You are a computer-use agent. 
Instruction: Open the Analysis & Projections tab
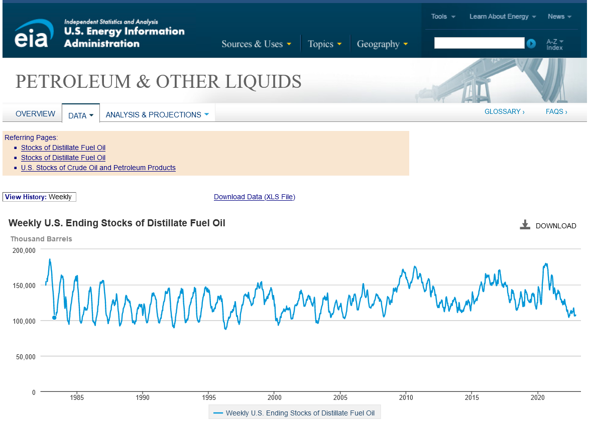click(157, 115)
